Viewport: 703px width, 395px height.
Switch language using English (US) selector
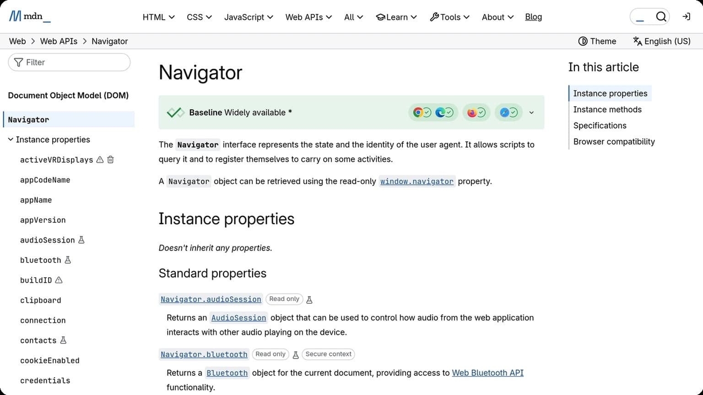pyautogui.click(x=661, y=41)
